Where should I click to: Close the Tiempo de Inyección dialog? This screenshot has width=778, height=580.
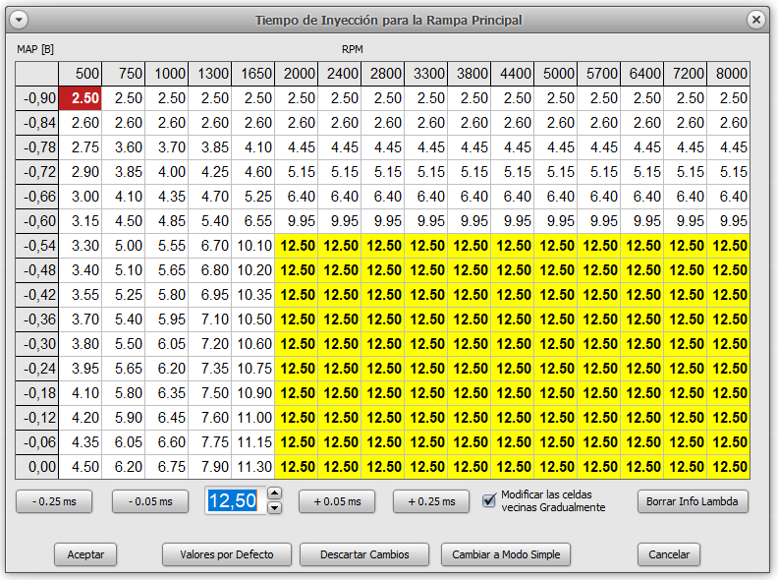(755, 20)
